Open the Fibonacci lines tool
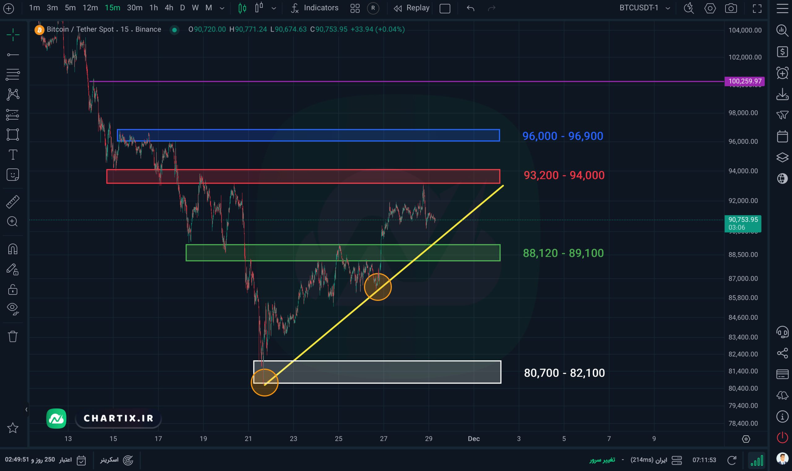 (x=13, y=74)
